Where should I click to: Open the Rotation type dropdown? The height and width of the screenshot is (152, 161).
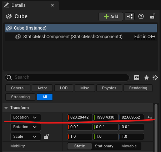(x=26, y=127)
